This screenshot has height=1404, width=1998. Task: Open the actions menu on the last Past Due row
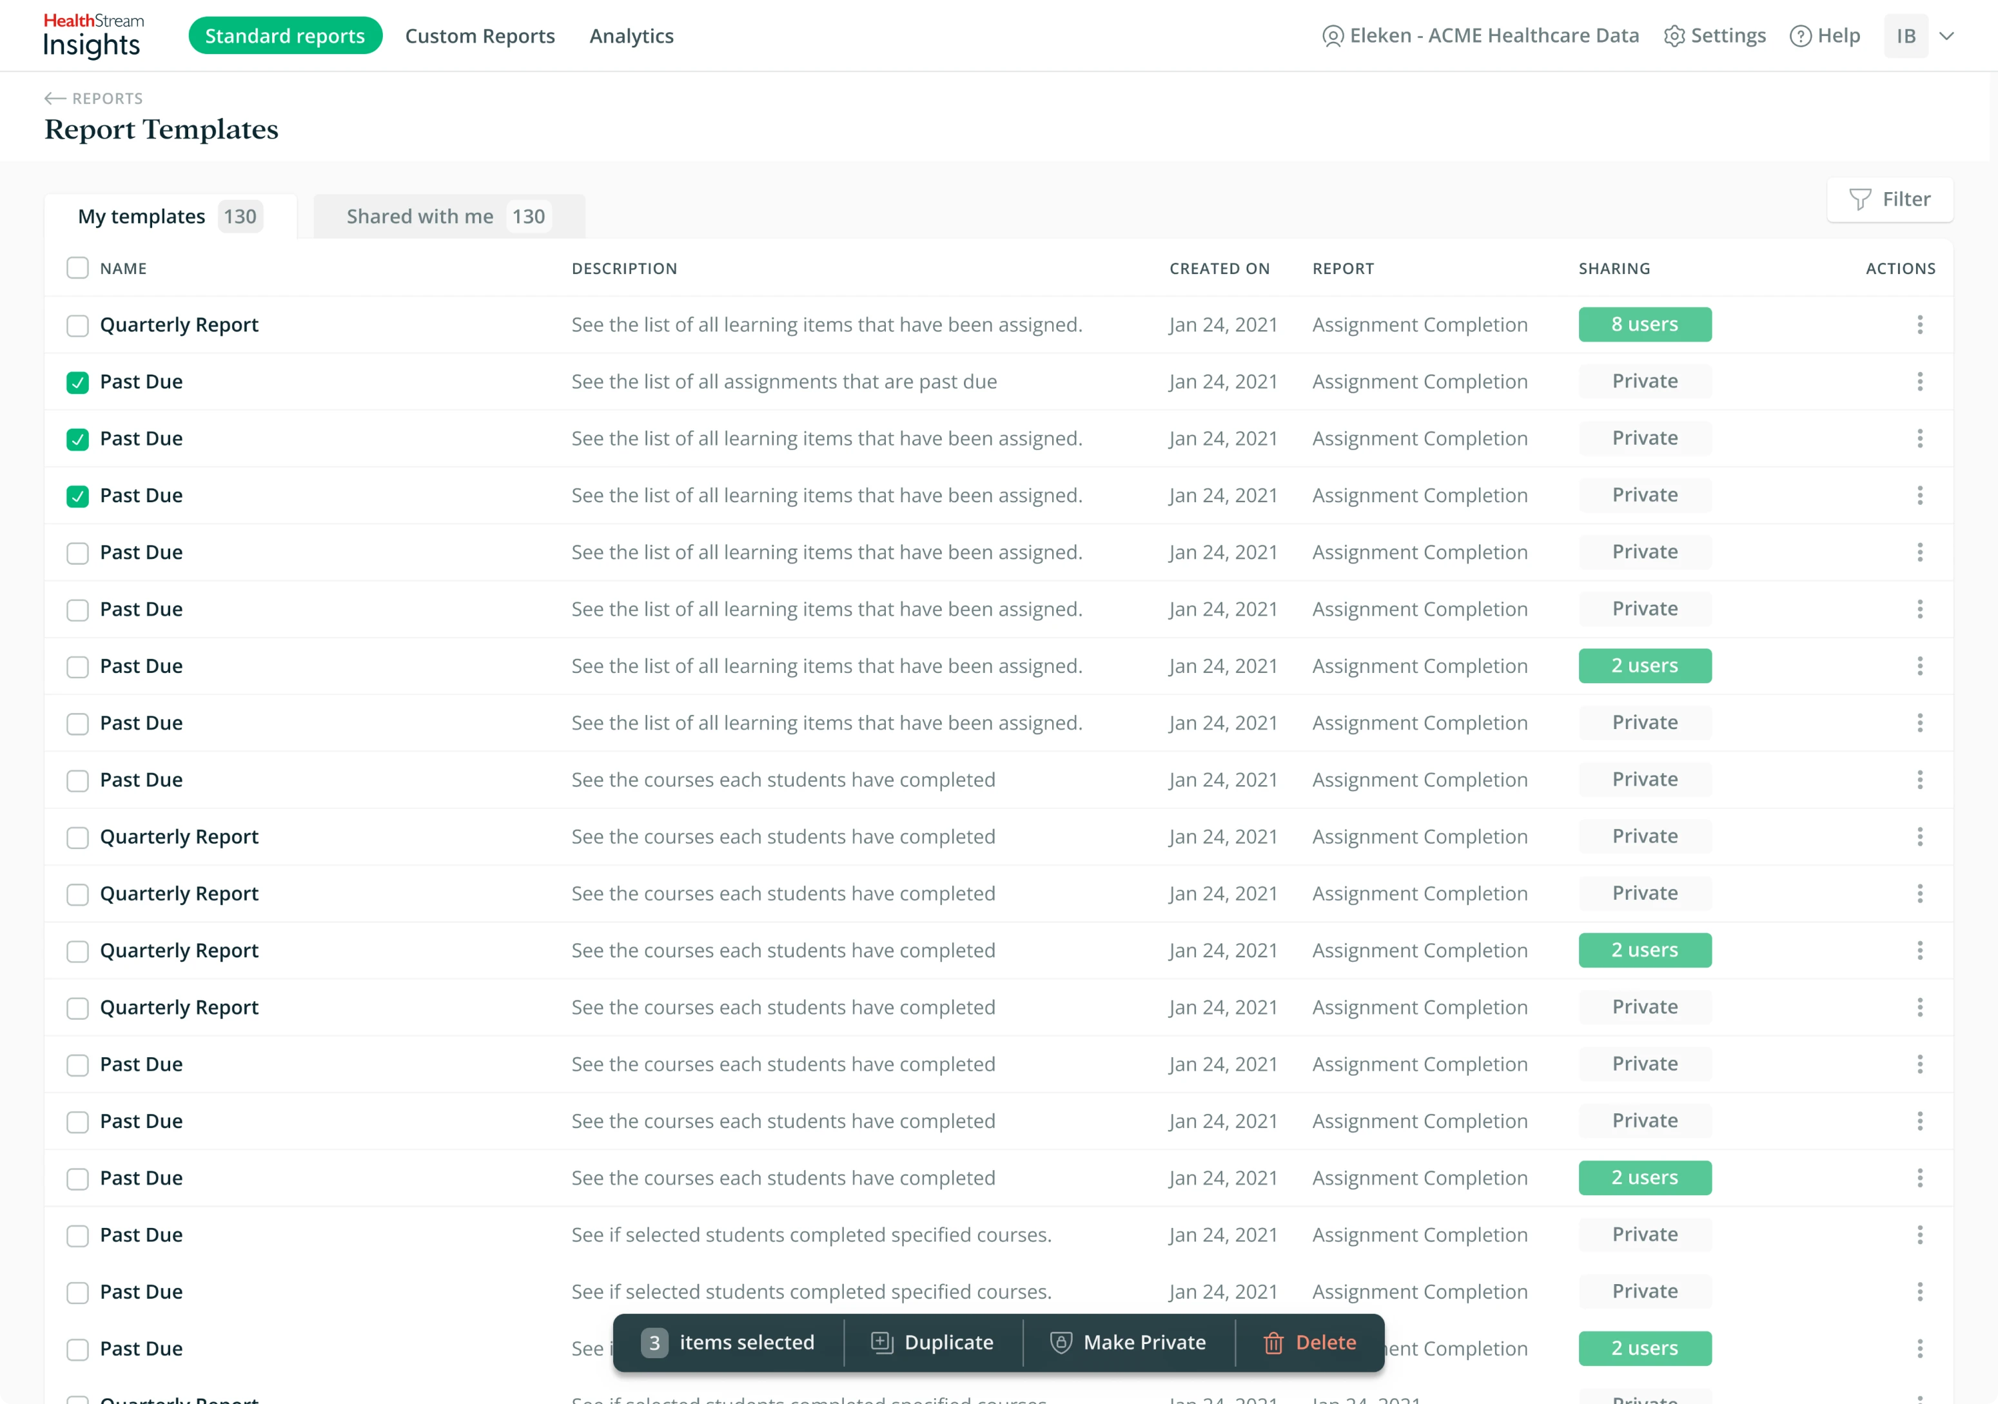(x=1921, y=1349)
